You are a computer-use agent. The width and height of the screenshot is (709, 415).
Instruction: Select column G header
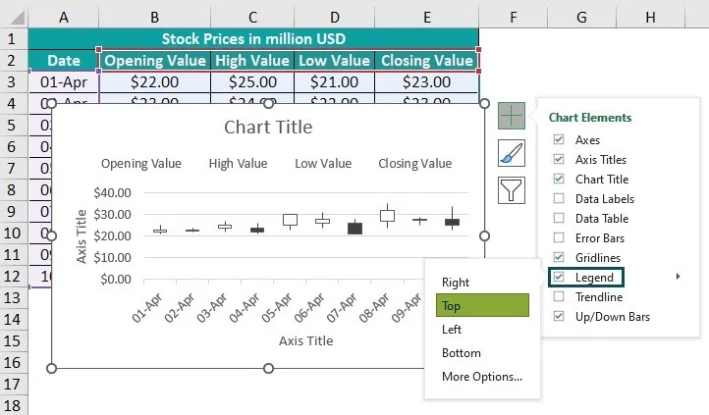click(x=582, y=17)
